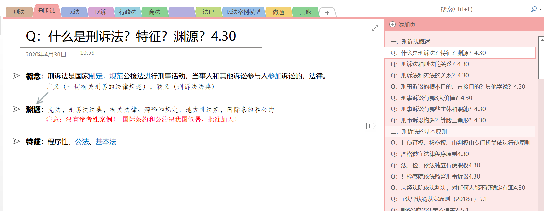The width and height of the screenshot is (544, 211).
Task: Click the blue word 规范
Action: coord(116,76)
